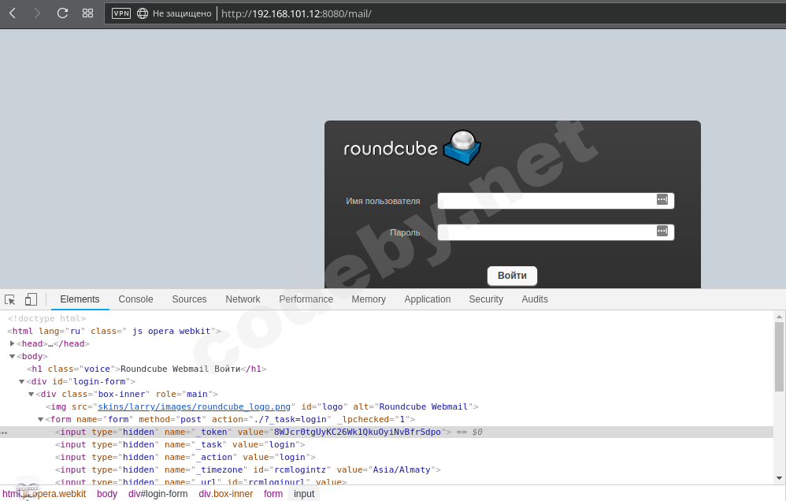Select the hidden _task input line
The image size is (786, 501).
(180, 444)
